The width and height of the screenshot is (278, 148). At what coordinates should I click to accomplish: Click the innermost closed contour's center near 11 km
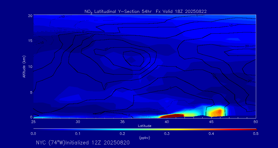133,59
